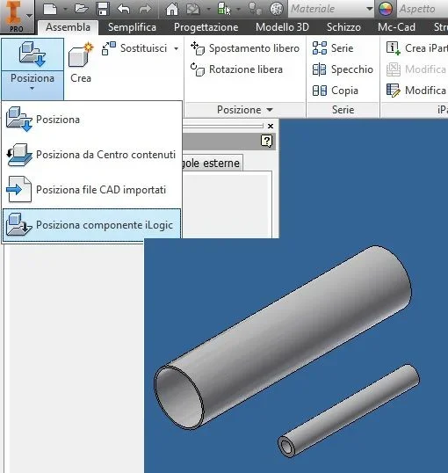Click the Aspetto appearance field
Viewport: 448px width, 473px height.
423,9
